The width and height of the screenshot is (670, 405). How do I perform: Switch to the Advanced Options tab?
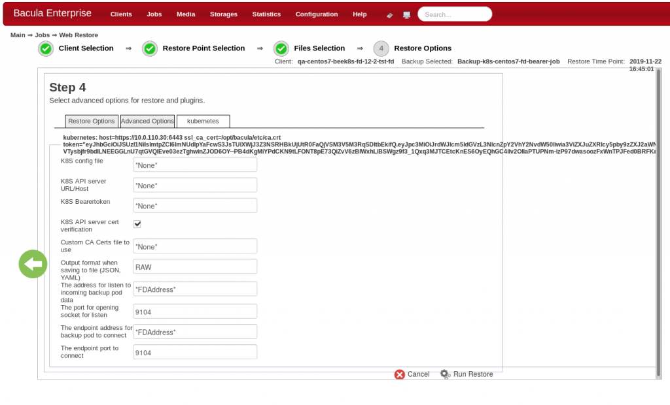pyautogui.click(x=147, y=121)
